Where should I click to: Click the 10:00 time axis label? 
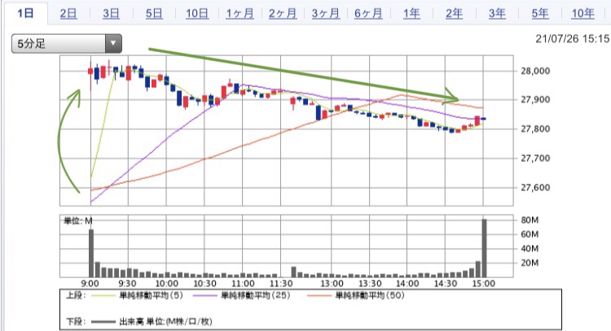pyautogui.click(x=167, y=283)
